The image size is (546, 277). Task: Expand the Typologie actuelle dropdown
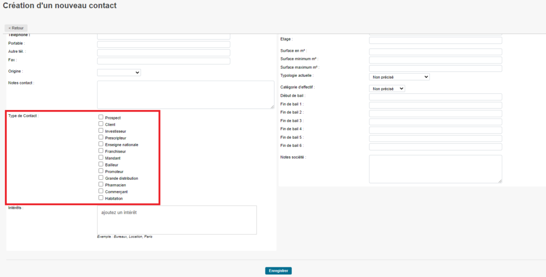(399, 77)
